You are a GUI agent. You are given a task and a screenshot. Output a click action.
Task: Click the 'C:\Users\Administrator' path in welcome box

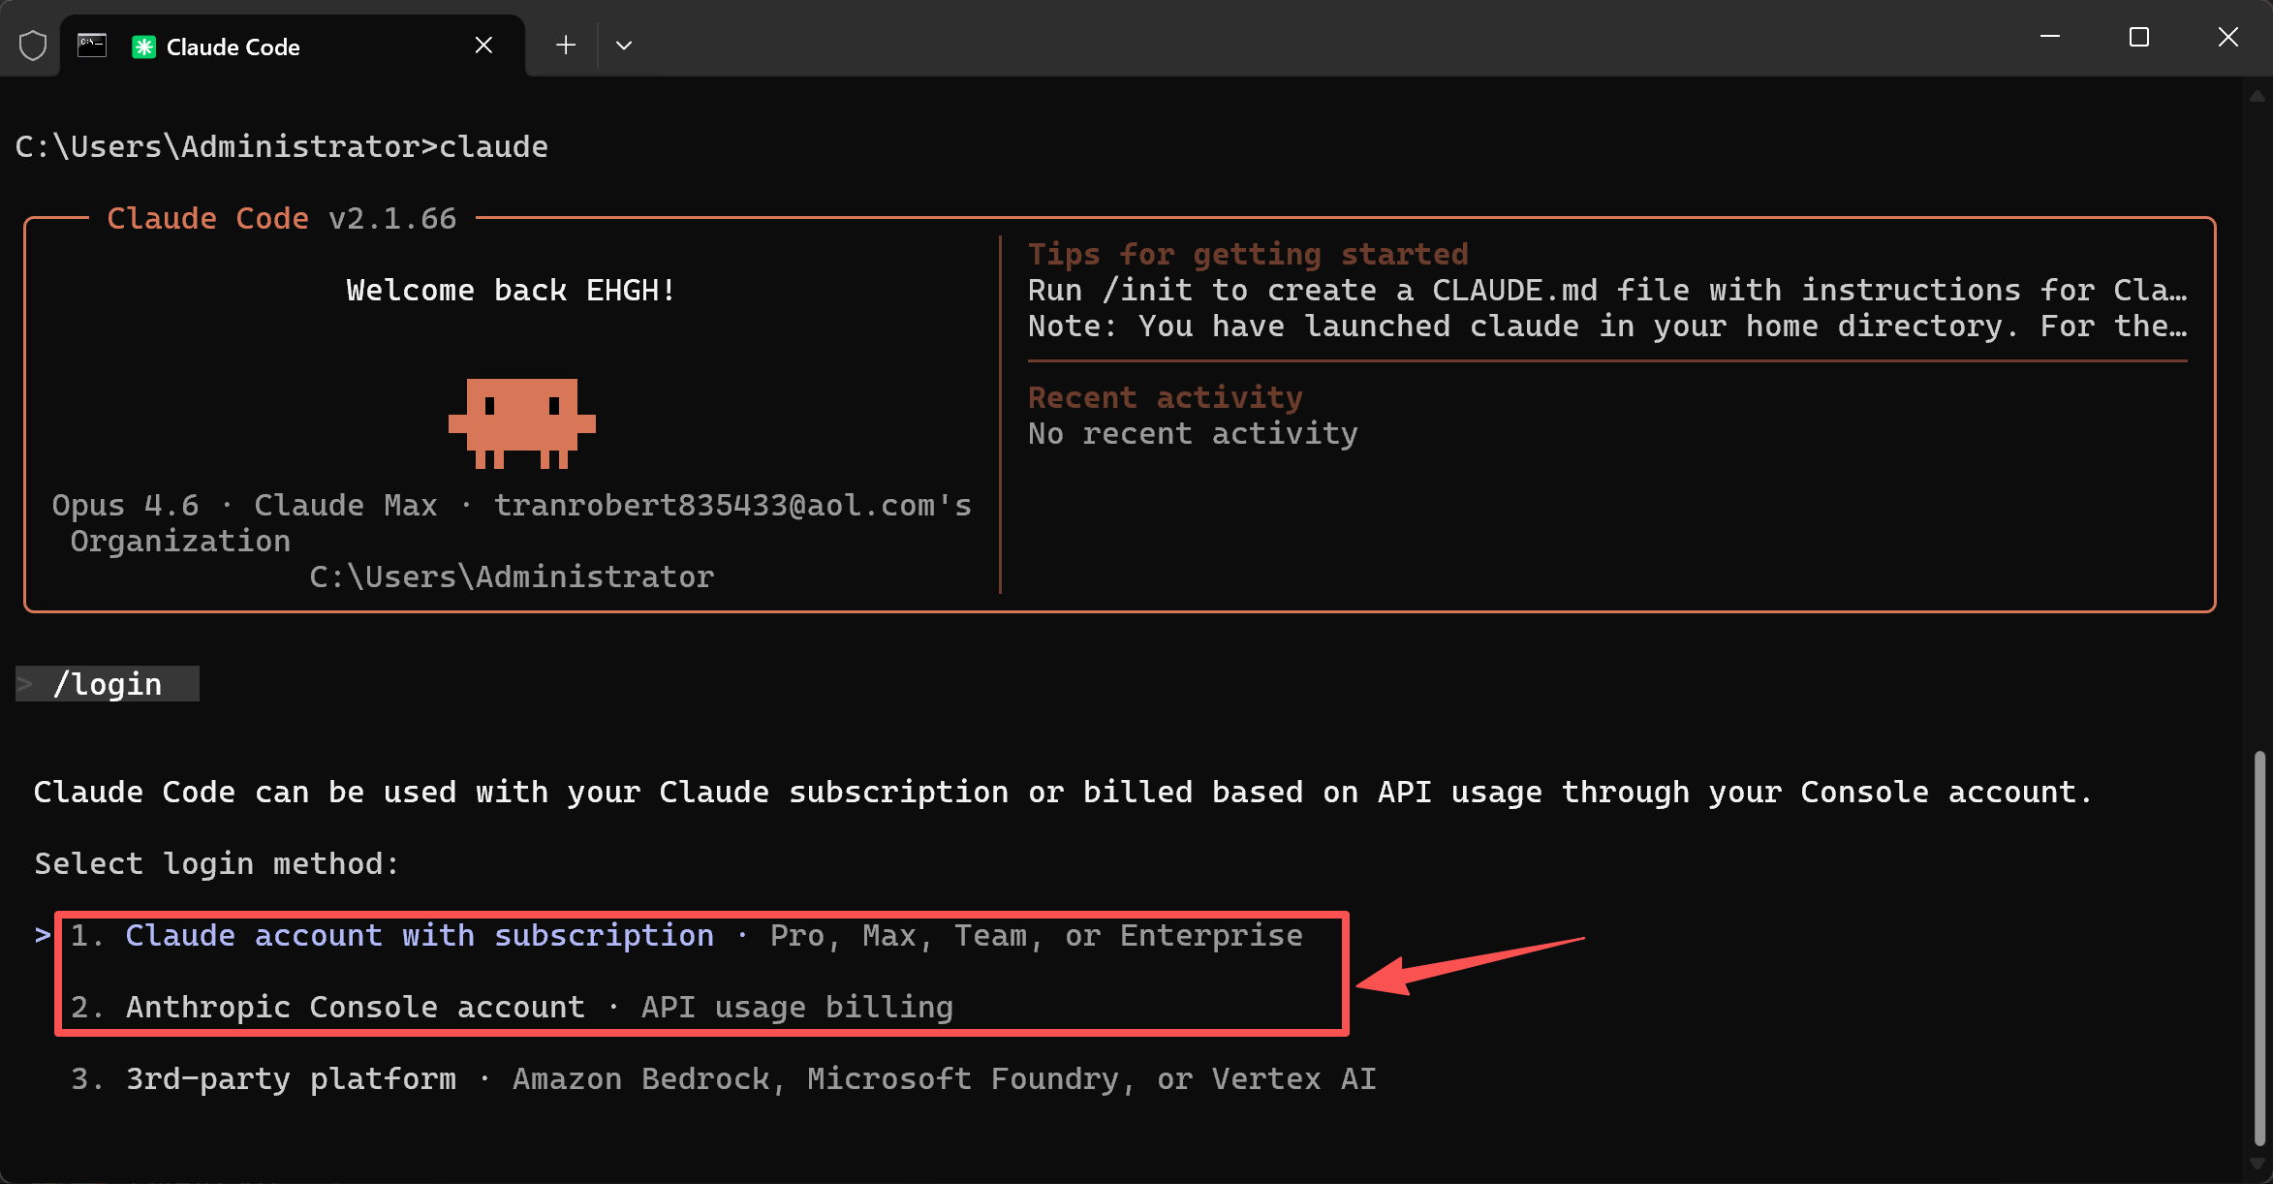pyautogui.click(x=512, y=577)
